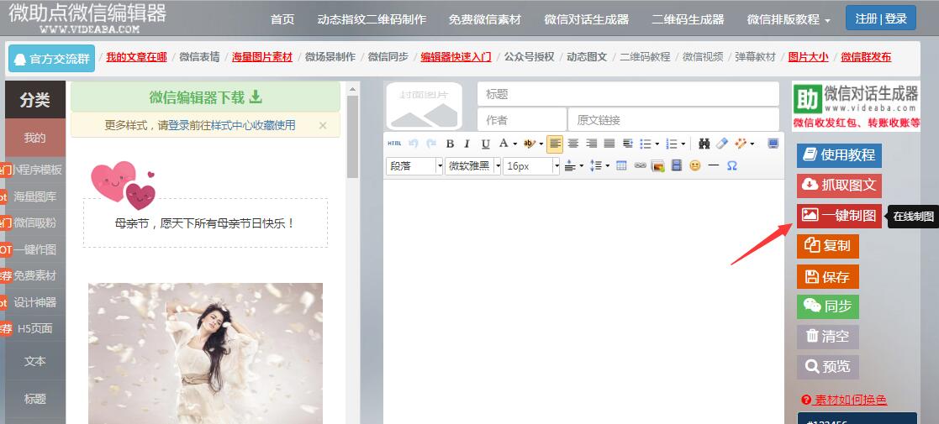Click the 微信编辑器下载 button
The image size is (939, 424).
[x=205, y=97]
